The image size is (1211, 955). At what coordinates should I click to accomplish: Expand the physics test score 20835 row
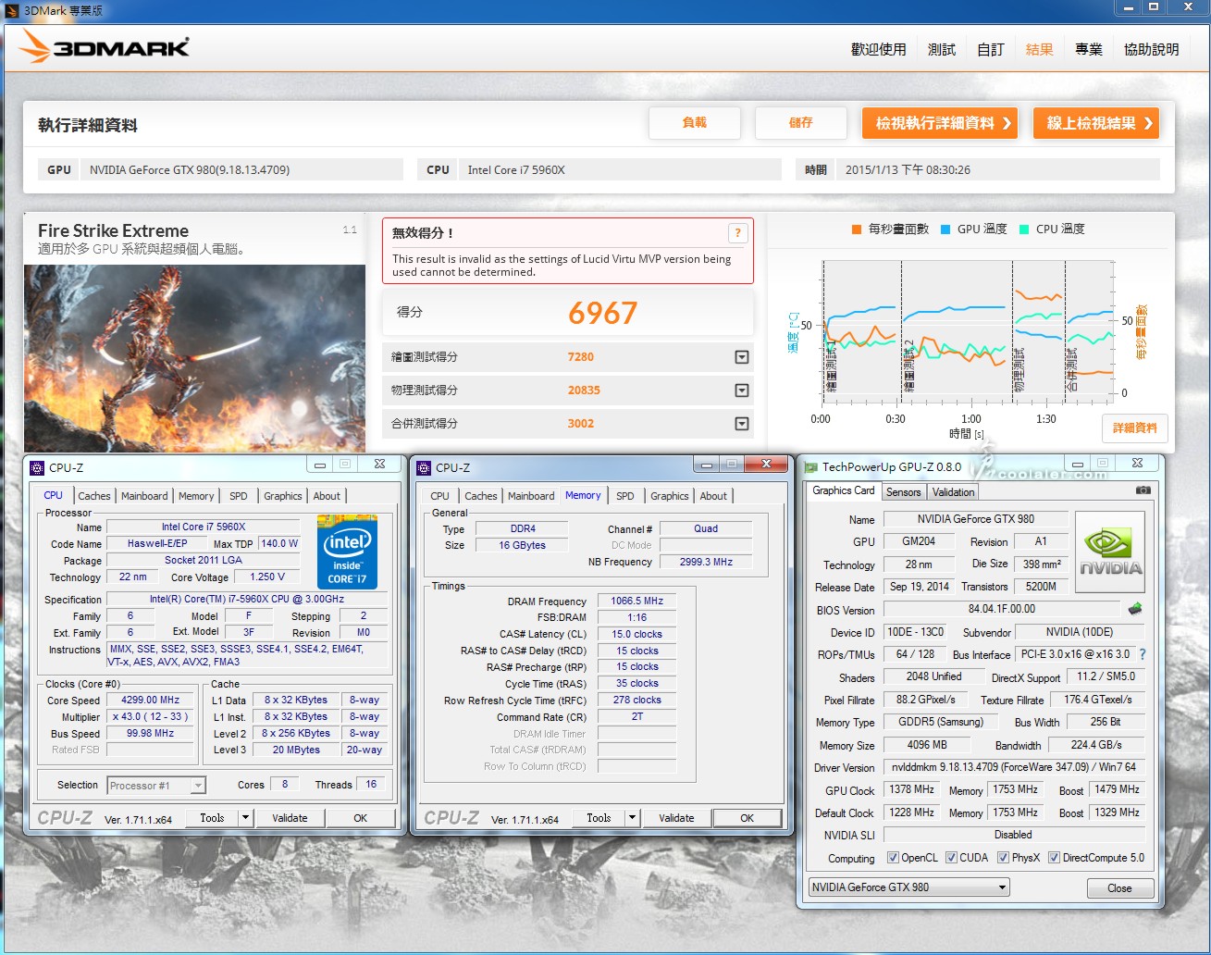coord(741,391)
